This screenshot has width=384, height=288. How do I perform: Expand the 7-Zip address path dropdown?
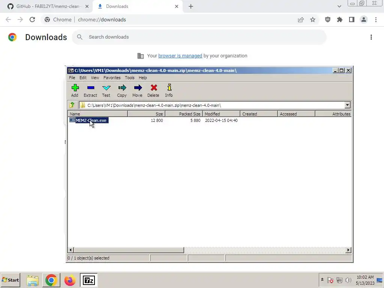click(x=348, y=105)
